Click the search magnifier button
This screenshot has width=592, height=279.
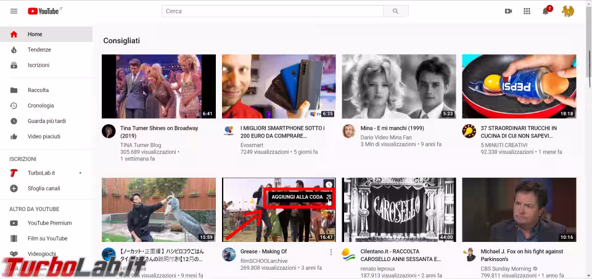(395, 11)
